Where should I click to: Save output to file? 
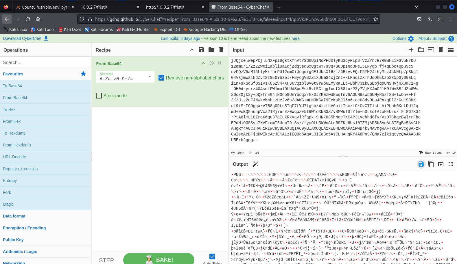point(421,164)
